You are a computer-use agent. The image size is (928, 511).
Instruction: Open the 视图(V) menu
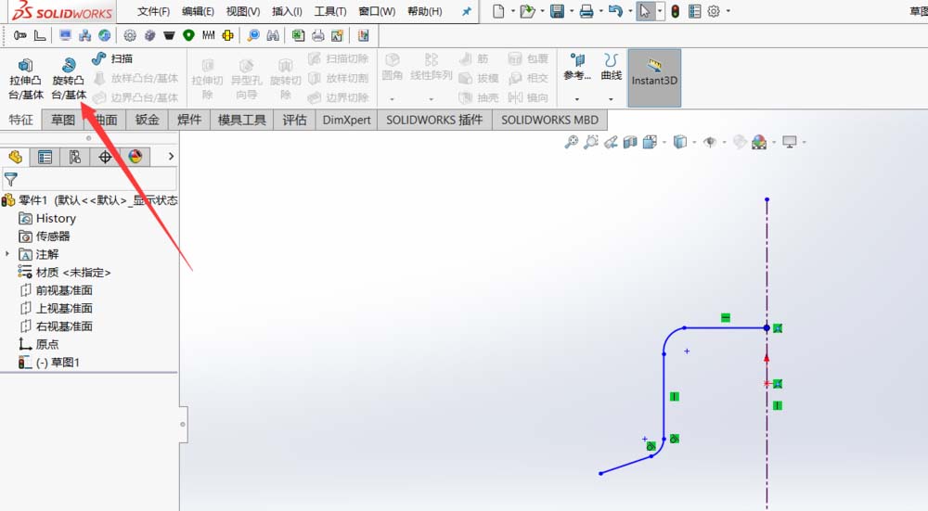(x=242, y=11)
